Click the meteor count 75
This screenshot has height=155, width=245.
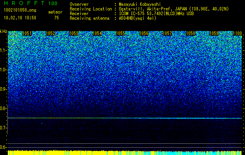click(x=56, y=18)
